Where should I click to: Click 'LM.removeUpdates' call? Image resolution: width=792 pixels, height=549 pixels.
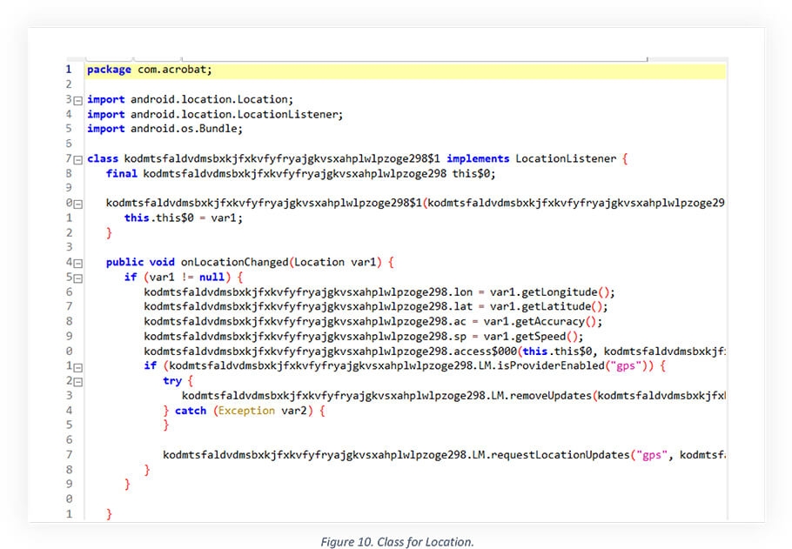coord(541,396)
